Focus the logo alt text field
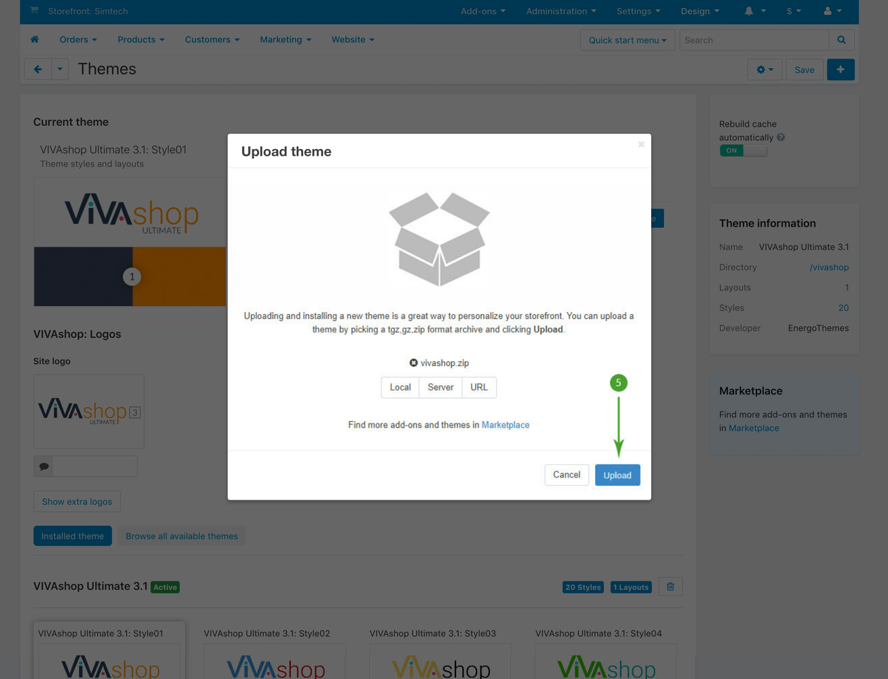Screen dimensions: 888x679 (94, 466)
